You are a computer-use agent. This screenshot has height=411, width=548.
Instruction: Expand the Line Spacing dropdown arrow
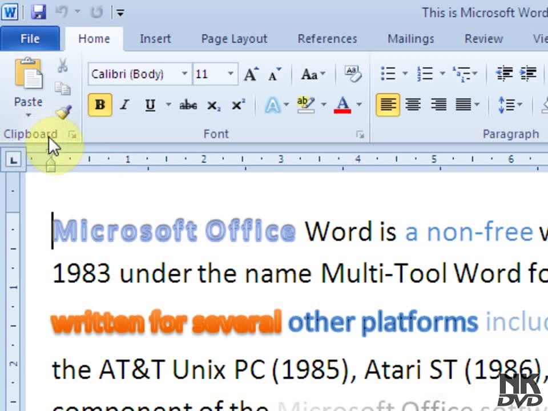coord(519,104)
